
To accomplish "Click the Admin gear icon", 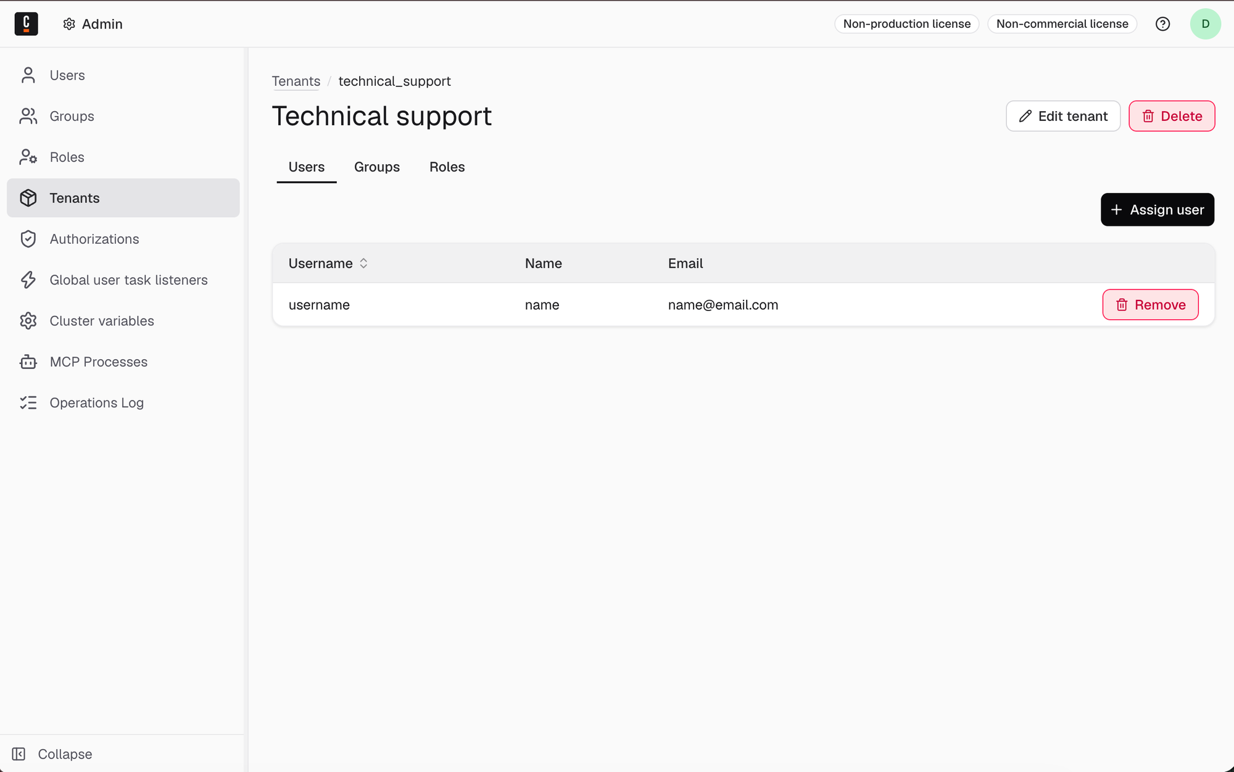I will point(69,24).
